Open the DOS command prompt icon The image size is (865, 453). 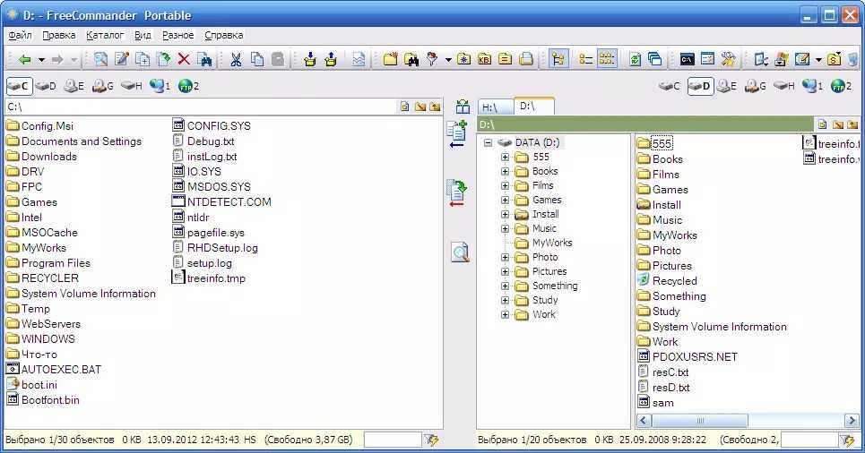coord(687,60)
